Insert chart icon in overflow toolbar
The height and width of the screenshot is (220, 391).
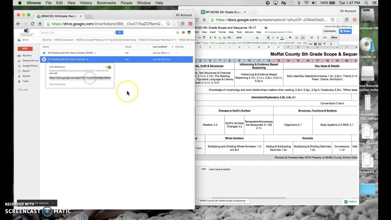coord(320,44)
